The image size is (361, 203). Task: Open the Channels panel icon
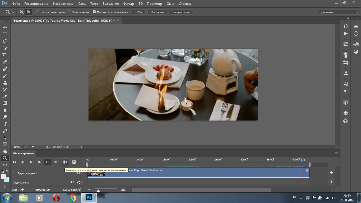click(345, 121)
